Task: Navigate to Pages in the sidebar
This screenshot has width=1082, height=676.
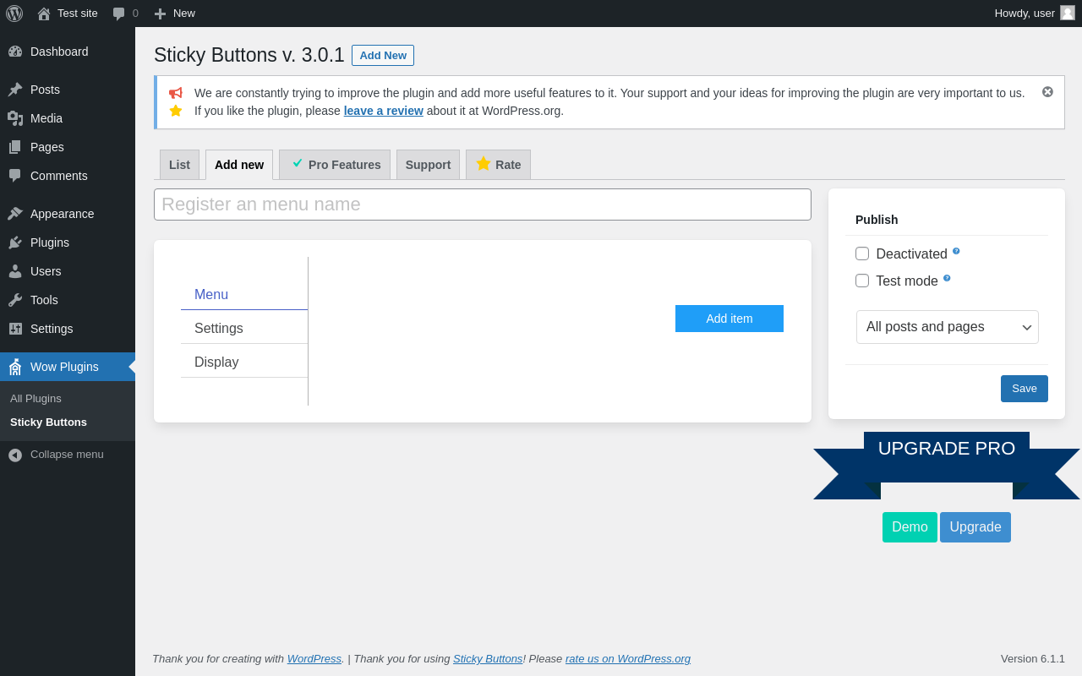Action: [x=68, y=147]
